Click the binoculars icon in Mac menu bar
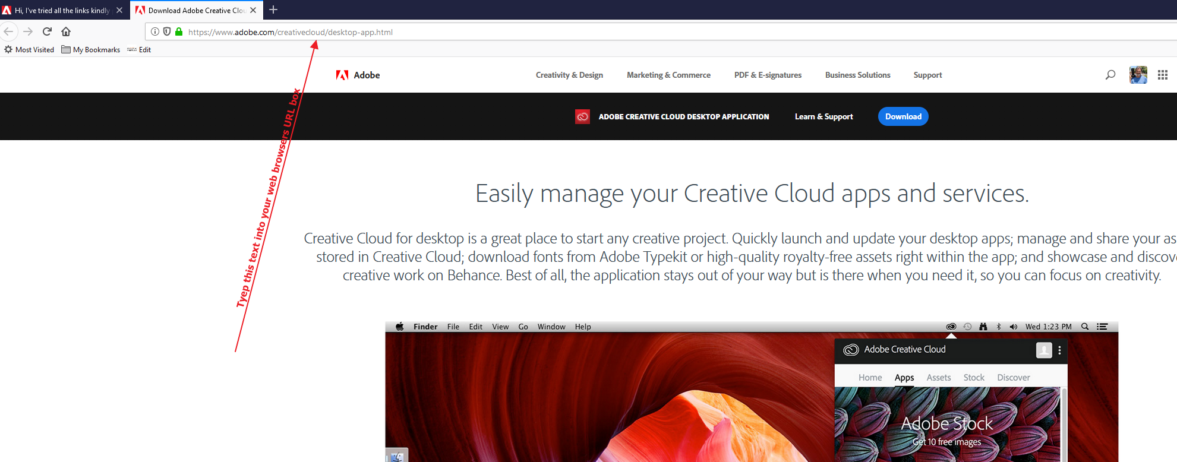The width and height of the screenshot is (1177, 462). click(x=983, y=327)
